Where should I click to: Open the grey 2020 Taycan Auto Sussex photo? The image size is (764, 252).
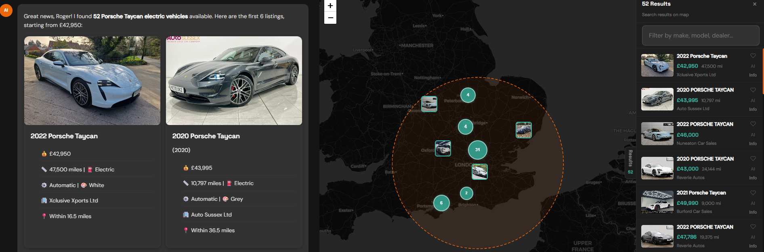(234, 81)
